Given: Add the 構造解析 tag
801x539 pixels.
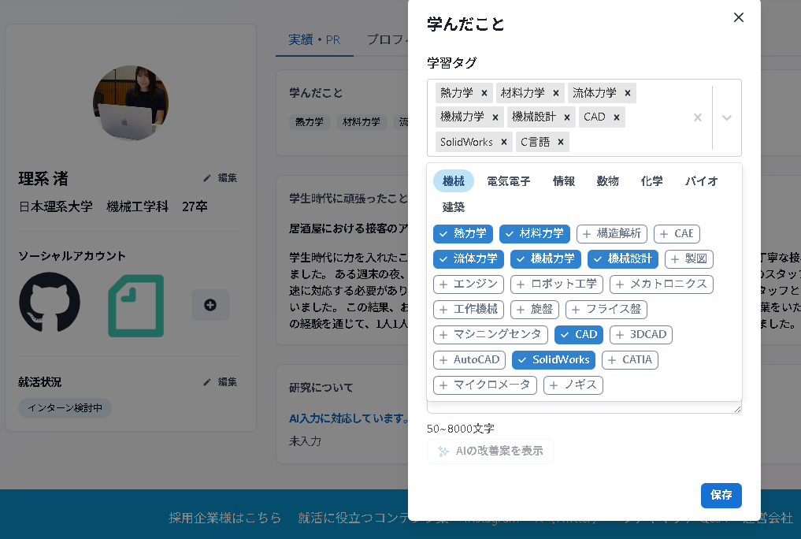Looking at the screenshot, I should click(611, 233).
